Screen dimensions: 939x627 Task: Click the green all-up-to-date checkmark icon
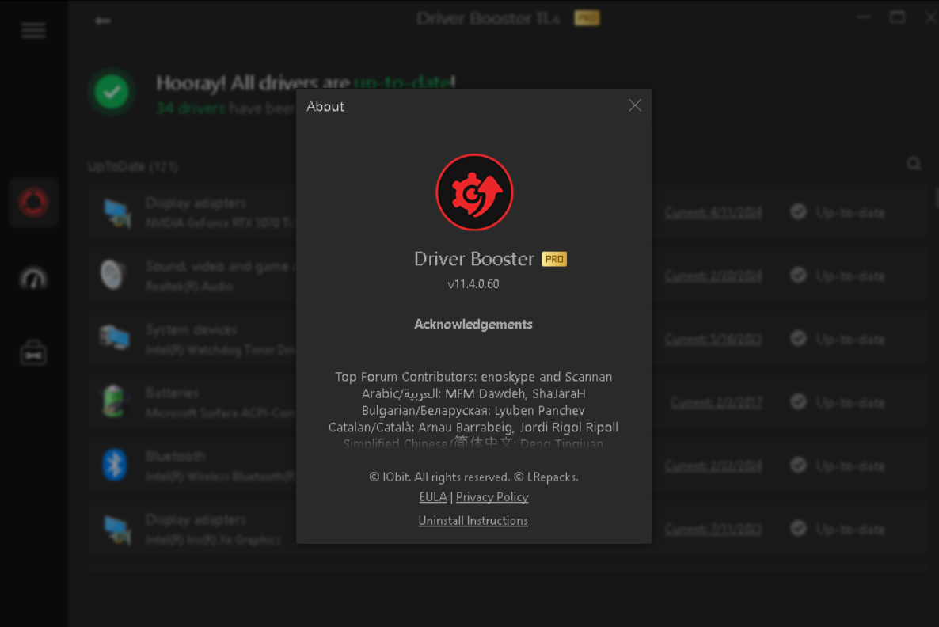coord(112,92)
